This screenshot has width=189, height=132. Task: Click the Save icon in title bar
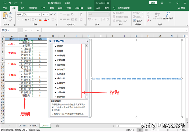pyautogui.click(x=5, y=3)
